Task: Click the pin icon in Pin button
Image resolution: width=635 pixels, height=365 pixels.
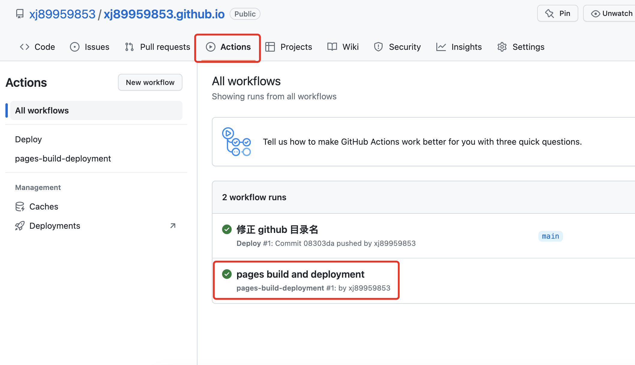Action: [549, 14]
